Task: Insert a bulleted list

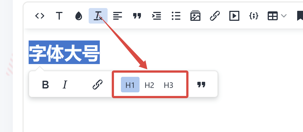Action: [x=176, y=16]
